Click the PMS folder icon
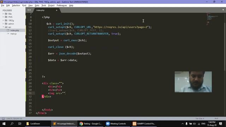Screen dimensions: 226x127 coord(6,17)
